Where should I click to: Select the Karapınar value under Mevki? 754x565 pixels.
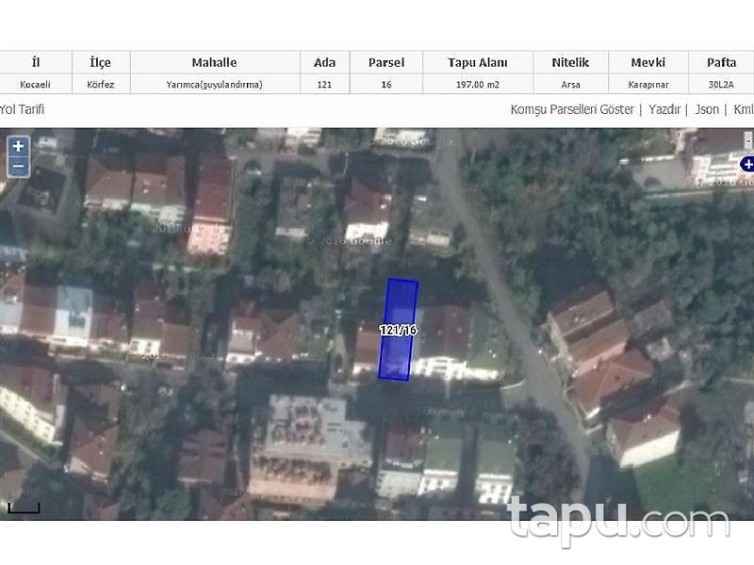tap(648, 85)
